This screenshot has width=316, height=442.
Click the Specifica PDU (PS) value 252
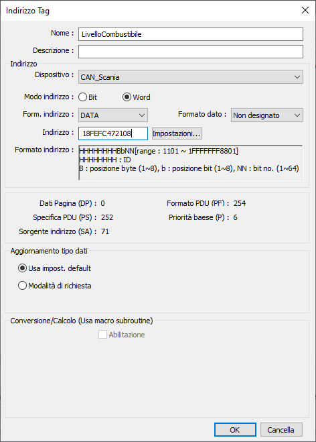coord(107,217)
